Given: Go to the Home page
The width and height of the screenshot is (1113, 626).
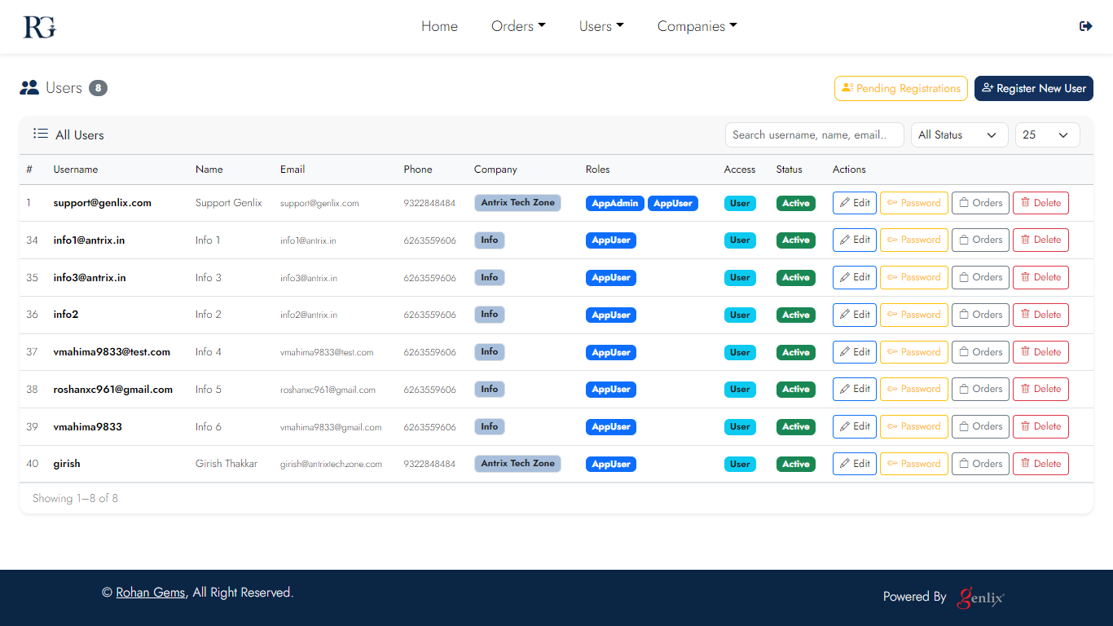Looking at the screenshot, I should point(439,27).
